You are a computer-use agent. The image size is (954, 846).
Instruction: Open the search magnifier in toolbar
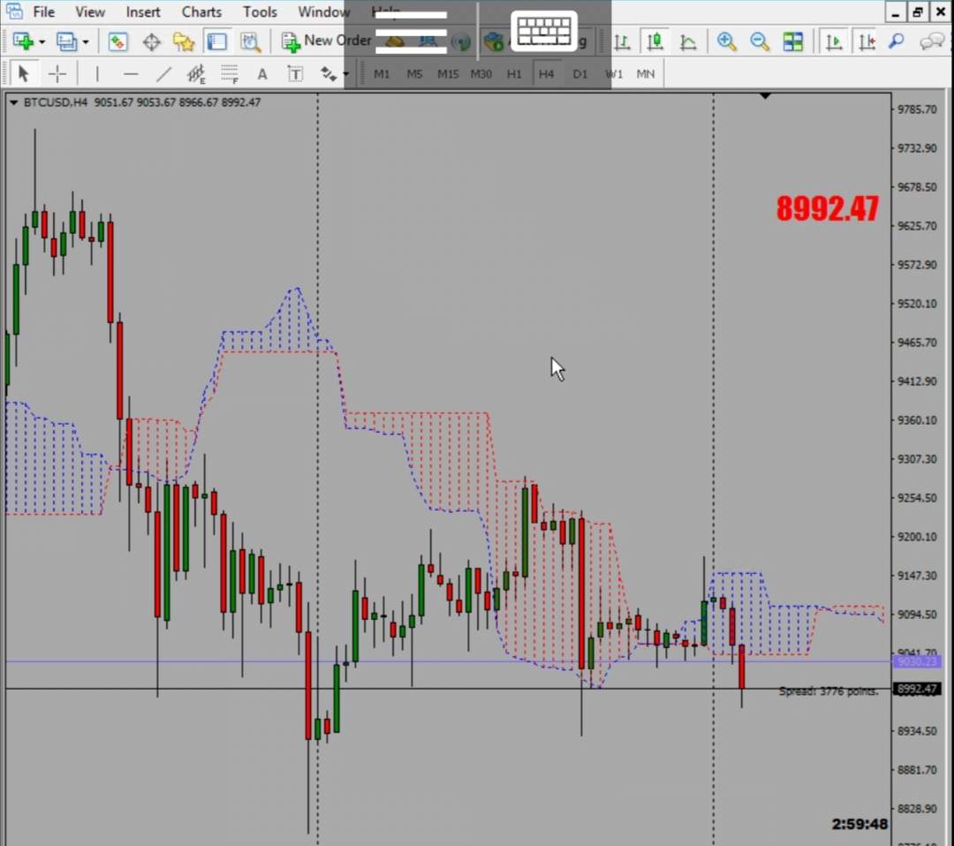click(x=897, y=42)
